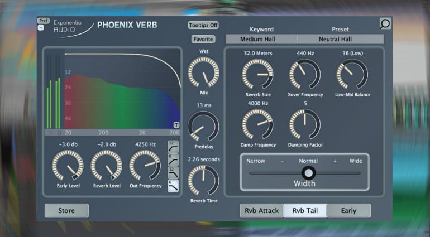The image size is (430, 237).
Task: Click the Mix knob
Action: pos(203,72)
